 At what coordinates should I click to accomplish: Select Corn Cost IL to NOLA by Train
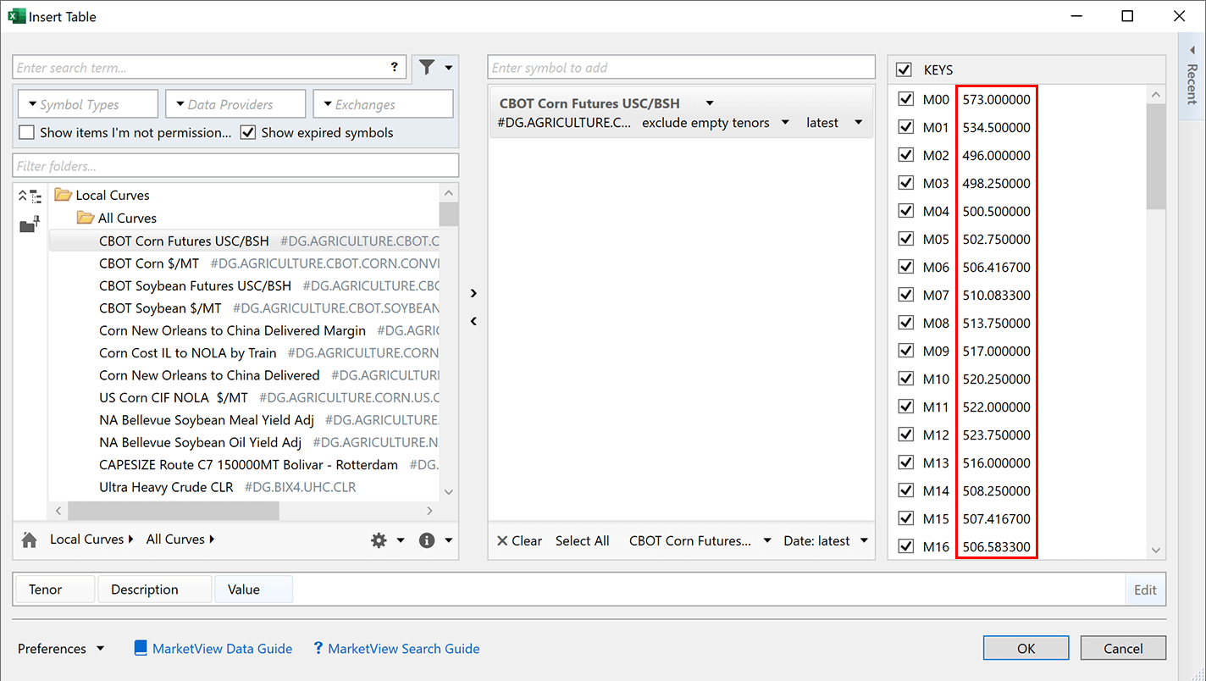(x=188, y=352)
